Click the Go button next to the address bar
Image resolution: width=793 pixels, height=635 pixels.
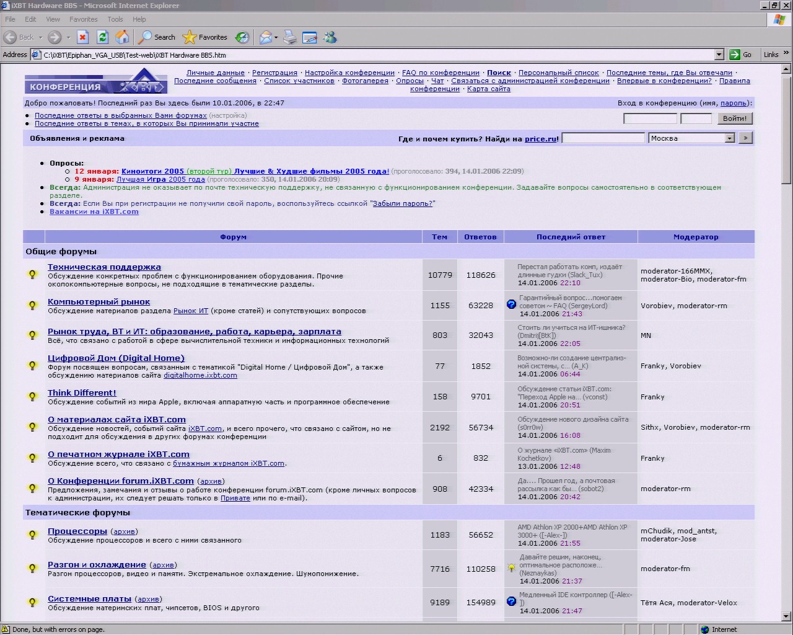[x=741, y=55]
